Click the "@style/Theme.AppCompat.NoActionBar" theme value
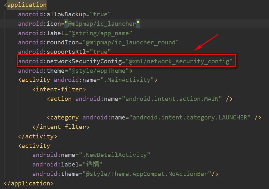The image size is (269, 189). (x=147, y=174)
